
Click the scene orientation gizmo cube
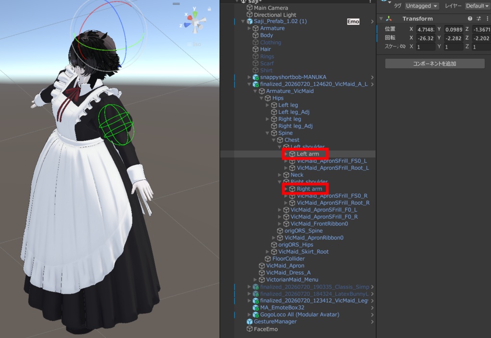(195, 23)
